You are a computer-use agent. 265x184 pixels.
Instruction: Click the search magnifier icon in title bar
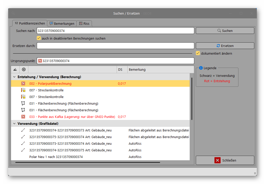pyautogui.click(x=13, y=13)
